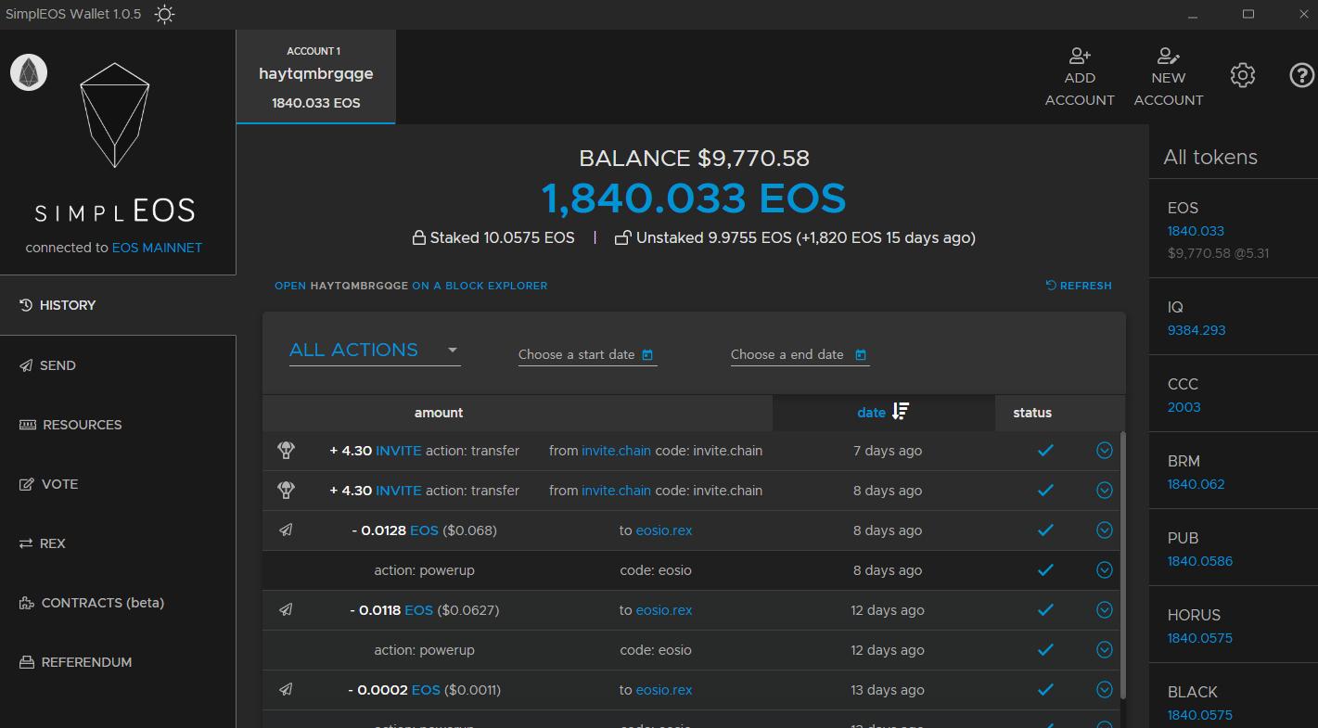Select EOS token in All tokens

pos(1234,229)
